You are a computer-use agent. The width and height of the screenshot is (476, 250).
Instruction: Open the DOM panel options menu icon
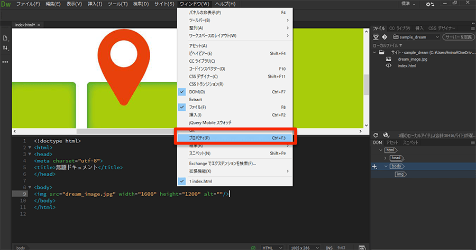click(473, 142)
